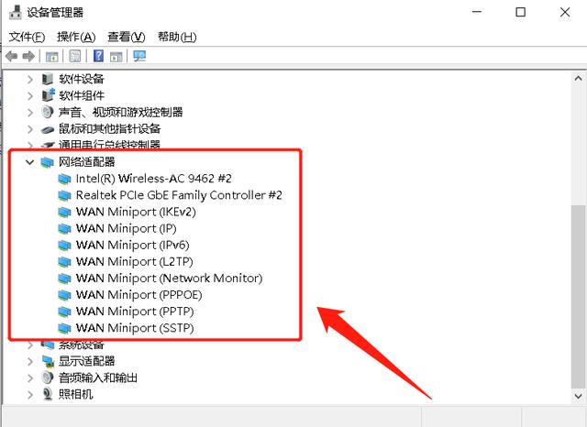Click the back arrow toolbar icon
587x427 pixels.
coord(11,57)
